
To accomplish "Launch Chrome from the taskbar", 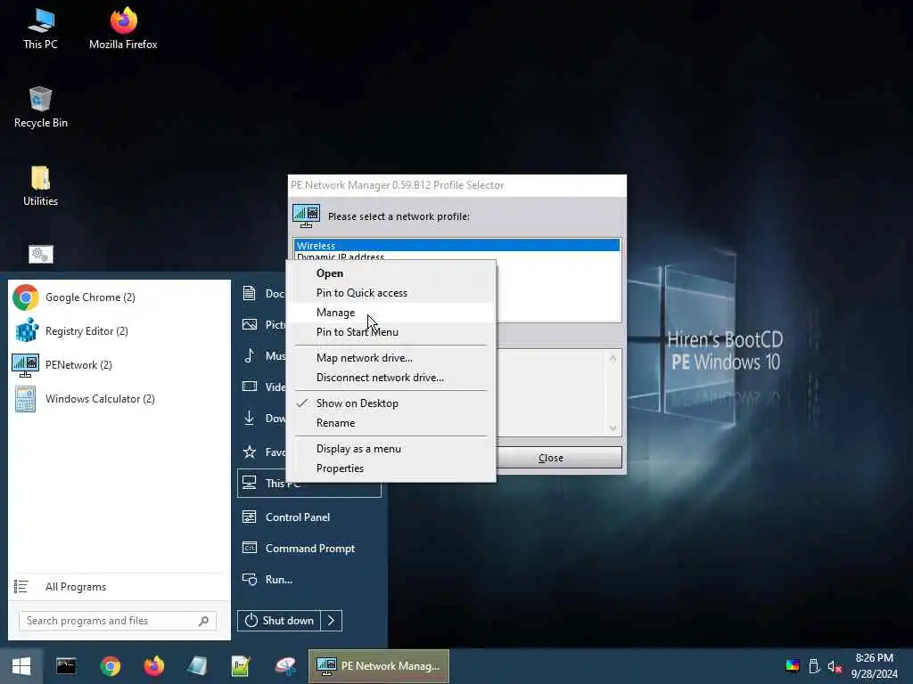I will (x=110, y=666).
